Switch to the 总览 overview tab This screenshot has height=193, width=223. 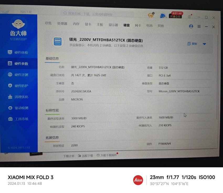48,23
